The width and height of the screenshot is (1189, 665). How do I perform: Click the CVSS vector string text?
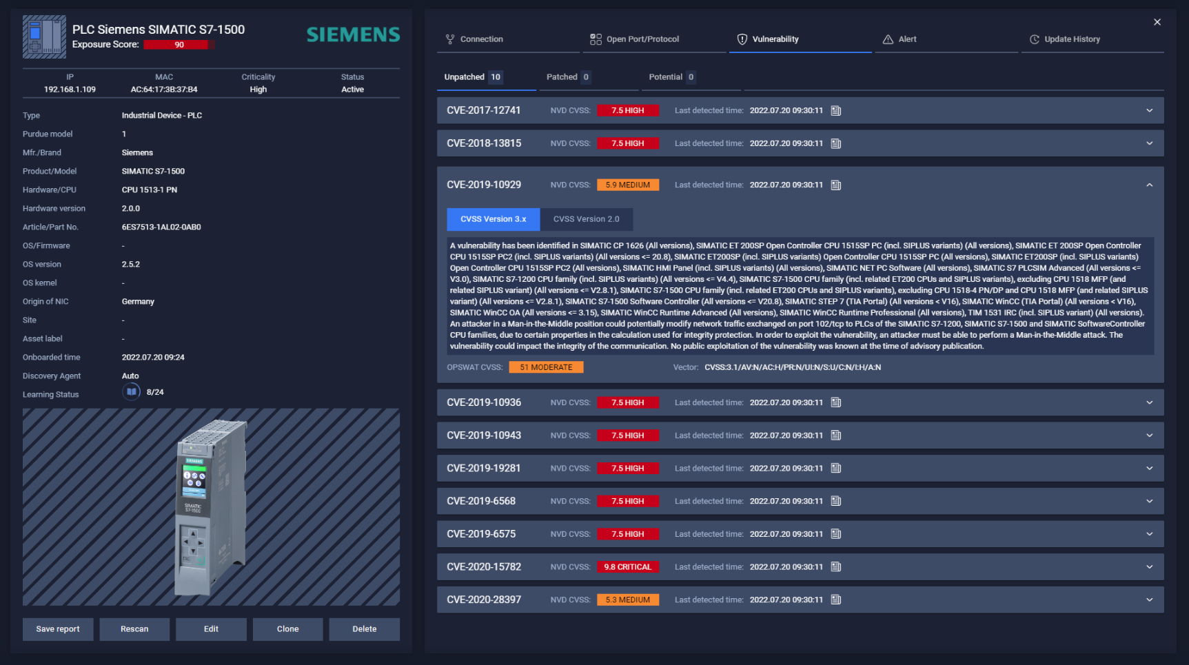tap(793, 367)
